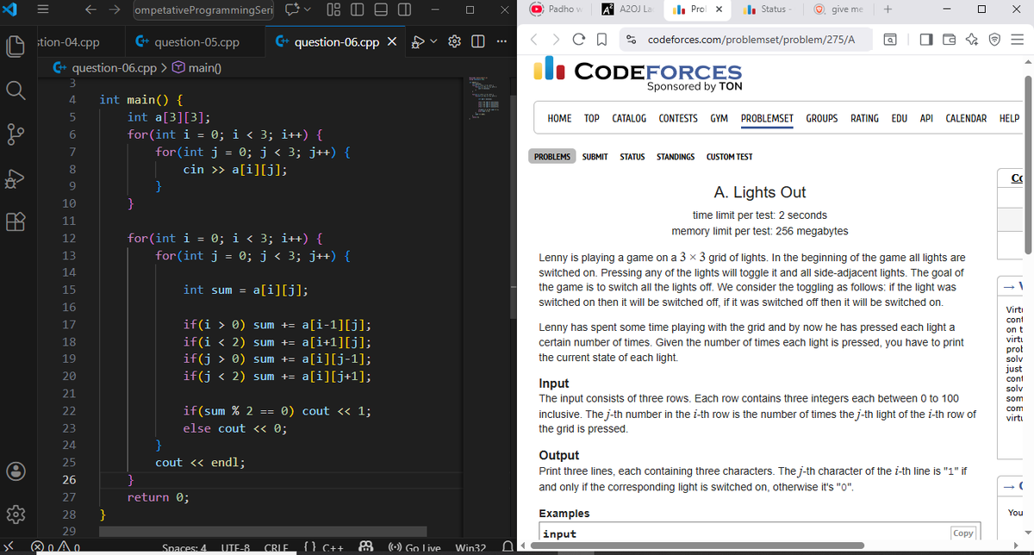Open the PROBLEMSET menu item

[x=767, y=118]
